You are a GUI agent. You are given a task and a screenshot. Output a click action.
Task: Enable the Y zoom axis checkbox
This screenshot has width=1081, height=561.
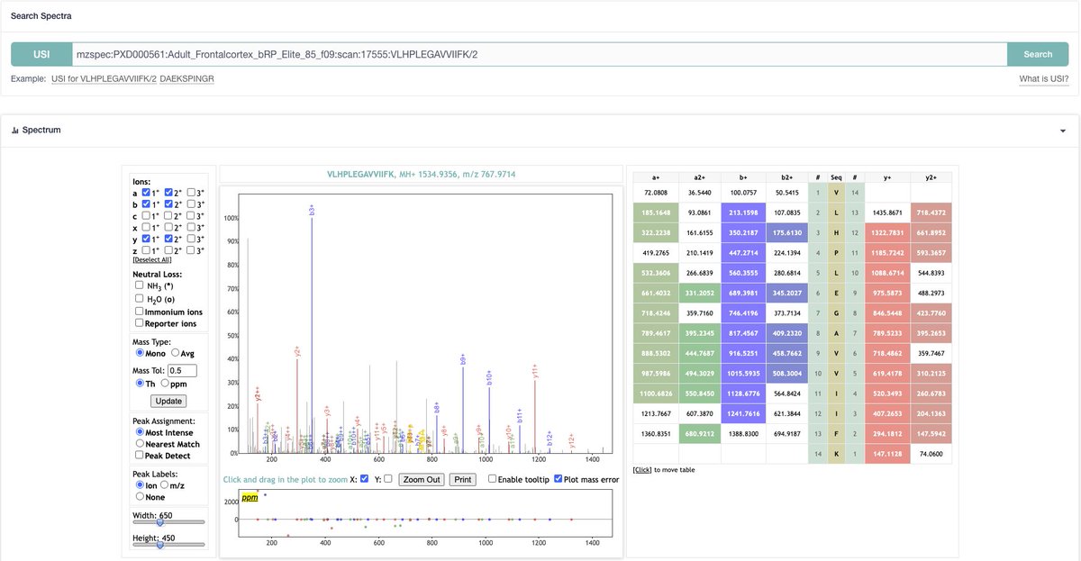click(389, 479)
